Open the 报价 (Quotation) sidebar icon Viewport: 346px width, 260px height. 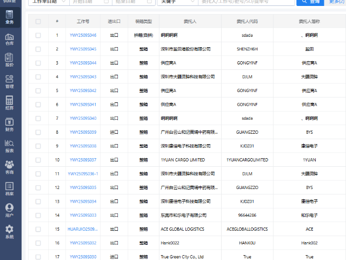pyautogui.click(x=10, y=60)
